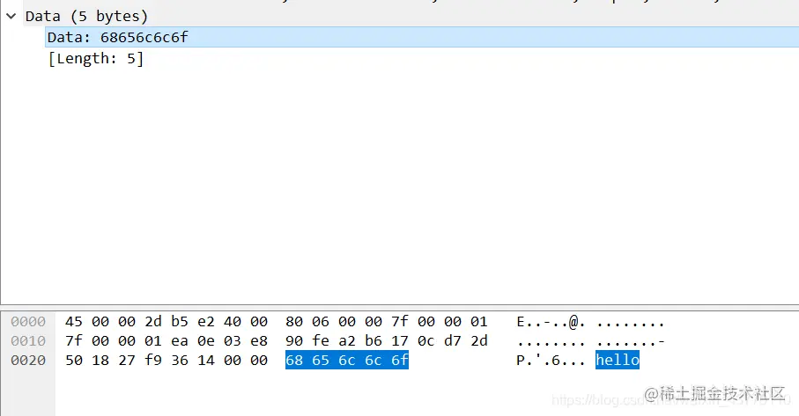799x416 pixels.
Task: Click offset 0010 in the hex pane
Action: tap(28, 341)
